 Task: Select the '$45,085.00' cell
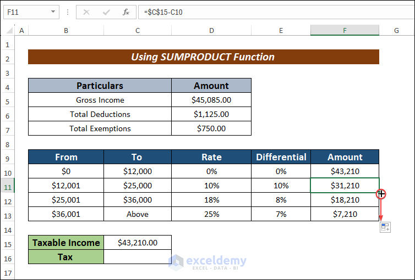click(x=211, y=100)
